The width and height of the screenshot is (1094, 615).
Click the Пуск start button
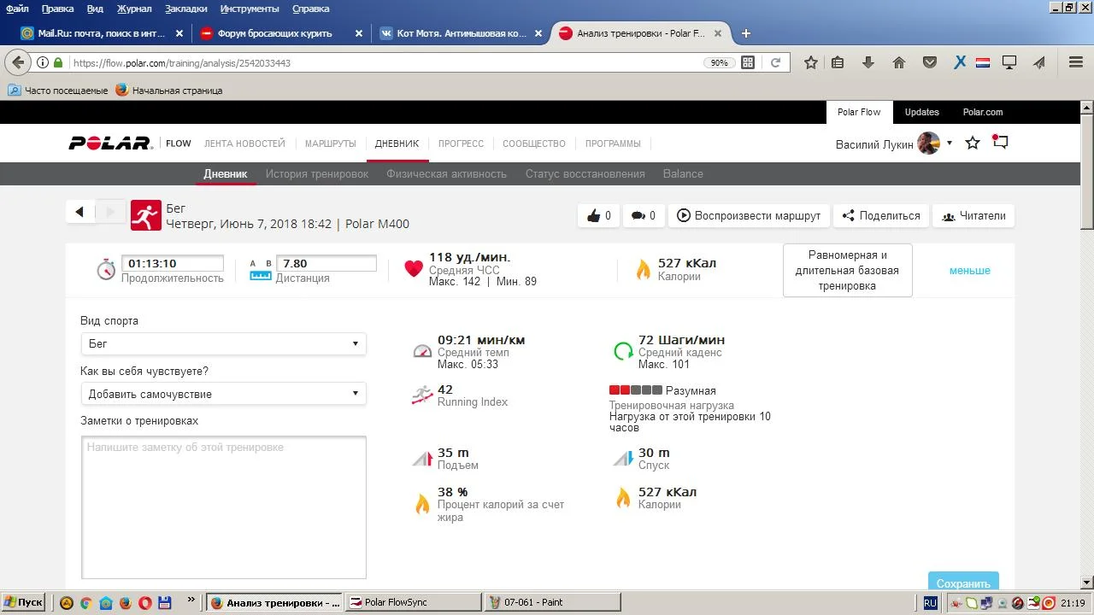click(23, 602)
